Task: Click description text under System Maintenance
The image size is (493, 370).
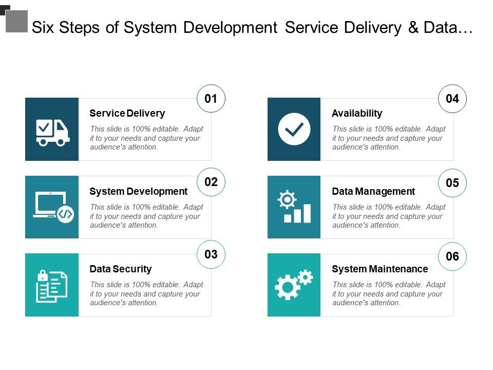Action: pyautogui.click(x=389, y=293)
